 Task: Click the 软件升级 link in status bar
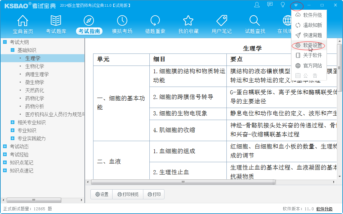tap(324, 209)
